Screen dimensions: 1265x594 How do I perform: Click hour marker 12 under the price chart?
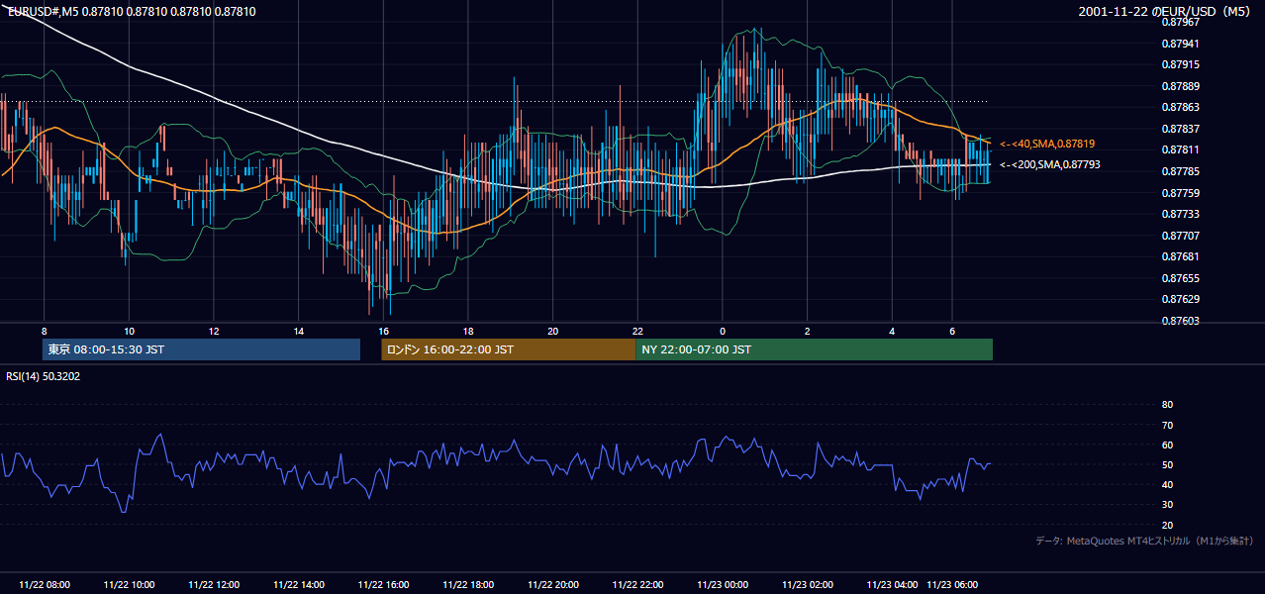click(214, 331)
